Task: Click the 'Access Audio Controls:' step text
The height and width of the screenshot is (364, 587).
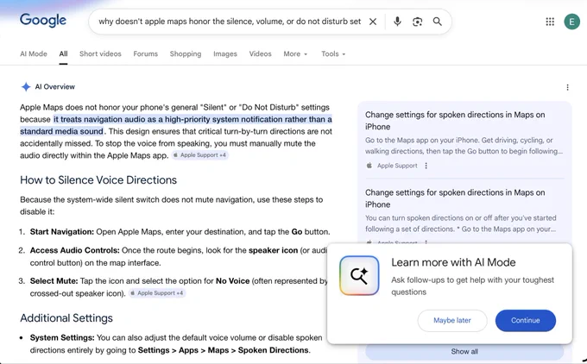Action: (x=74, y=250)
